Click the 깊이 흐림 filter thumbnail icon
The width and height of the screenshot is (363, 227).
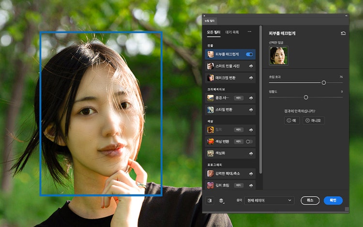click(x=211, y=185)
